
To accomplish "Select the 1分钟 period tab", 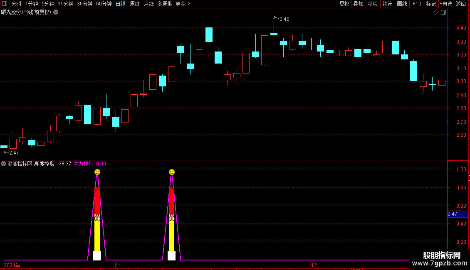I will click(x=32, y=4).
